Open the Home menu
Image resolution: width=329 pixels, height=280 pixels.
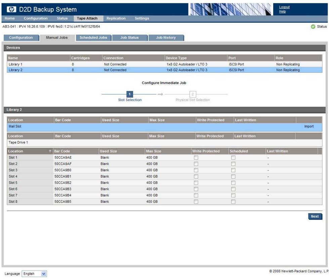pyautogui.click(x=10, y=18)
